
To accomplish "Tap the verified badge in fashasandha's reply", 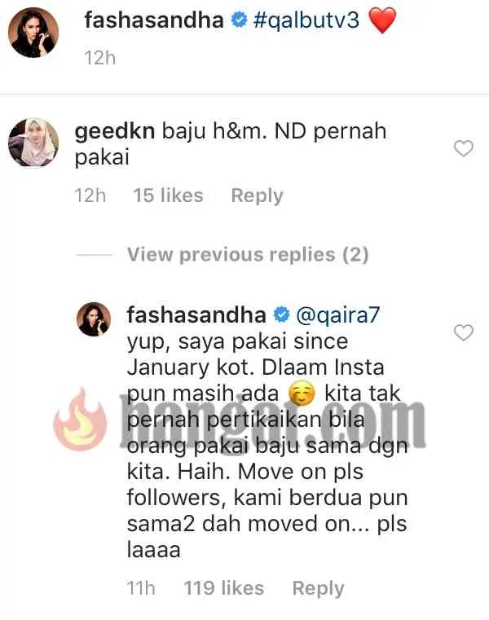I will (x=282, y=315).
